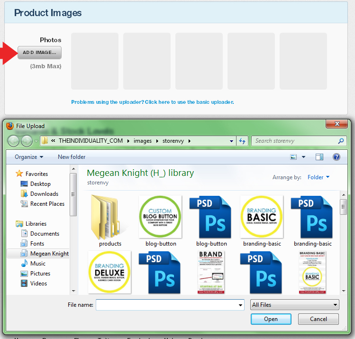Click the folder icon in address bar

coord(45,141)
